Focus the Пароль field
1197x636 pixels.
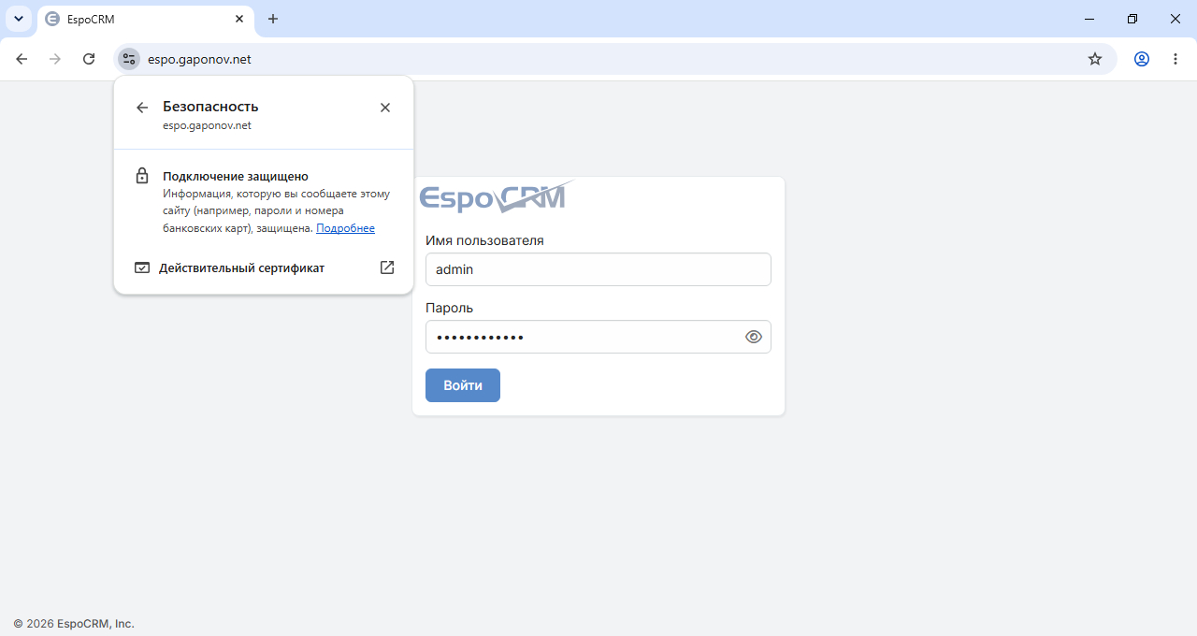tap(598, 337)
